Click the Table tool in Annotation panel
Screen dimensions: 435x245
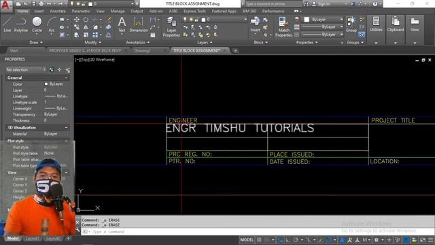pos(152,35)
